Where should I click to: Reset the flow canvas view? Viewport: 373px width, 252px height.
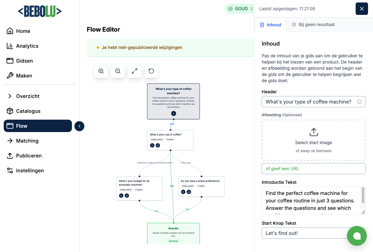pyautogui.click(x=151, y=71)
